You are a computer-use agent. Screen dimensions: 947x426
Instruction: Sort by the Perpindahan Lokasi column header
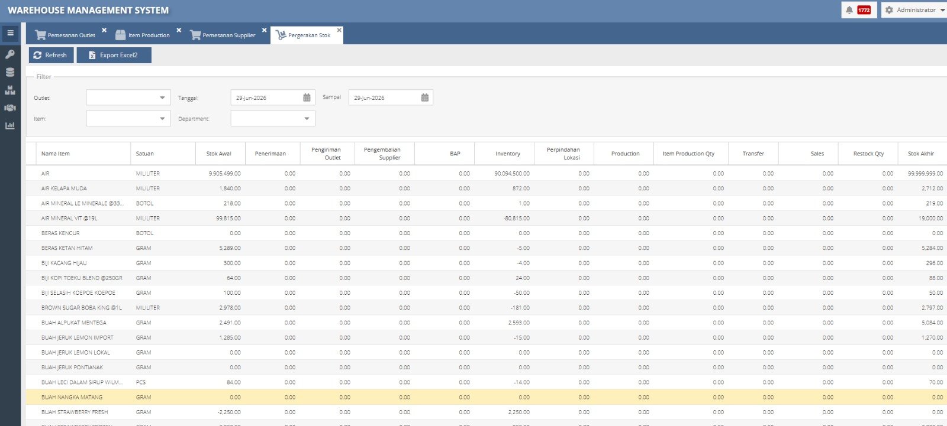(564, 154)
